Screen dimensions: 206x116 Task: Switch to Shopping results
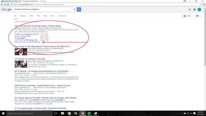(23, 16)
